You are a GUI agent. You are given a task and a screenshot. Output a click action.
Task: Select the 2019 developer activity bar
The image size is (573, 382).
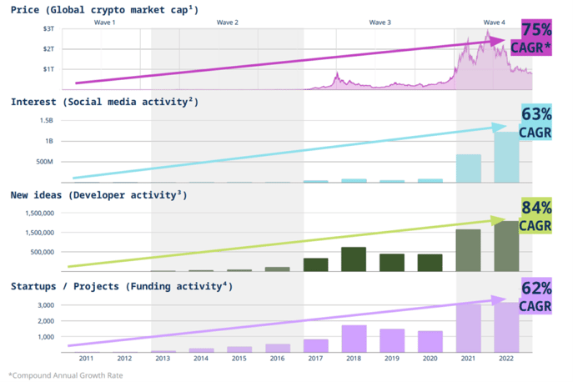coord(392,263)
